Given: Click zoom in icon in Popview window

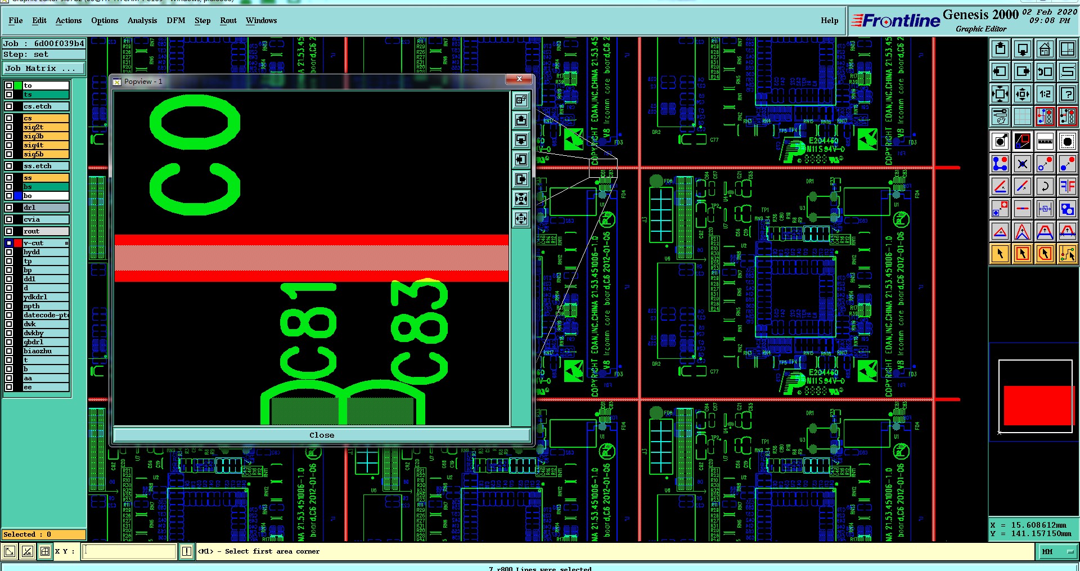Looking at the screenshot, I should 521,199.
